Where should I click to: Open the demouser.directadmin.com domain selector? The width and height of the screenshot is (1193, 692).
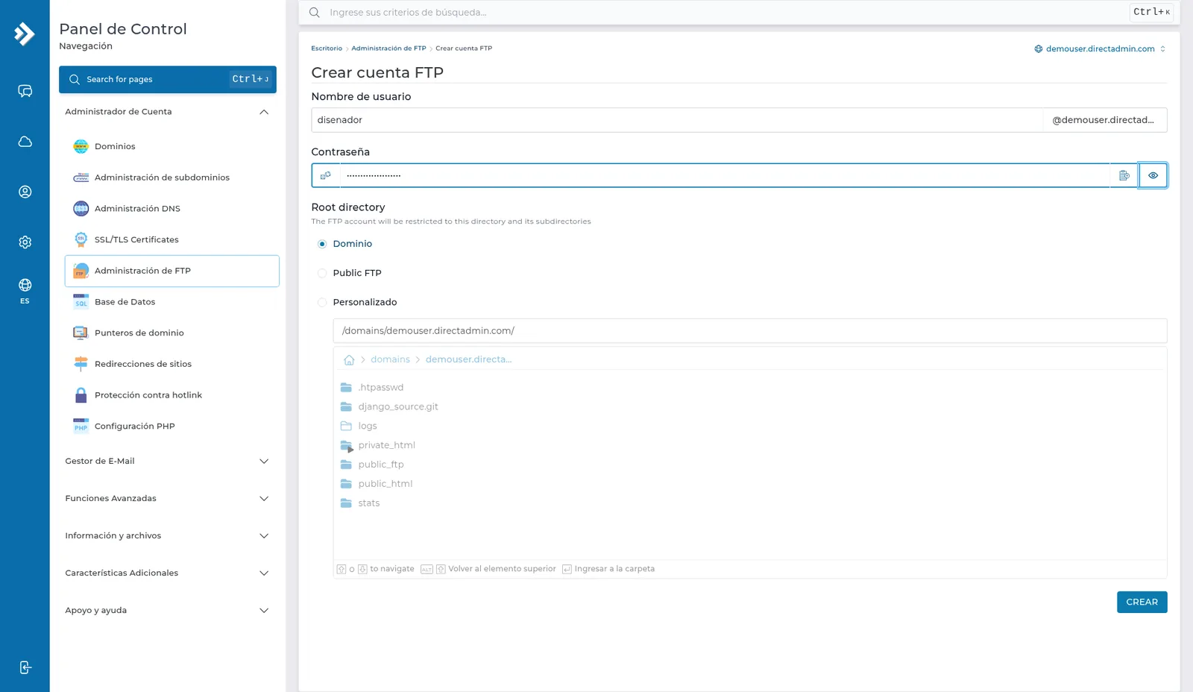[x=1100, y=48]
